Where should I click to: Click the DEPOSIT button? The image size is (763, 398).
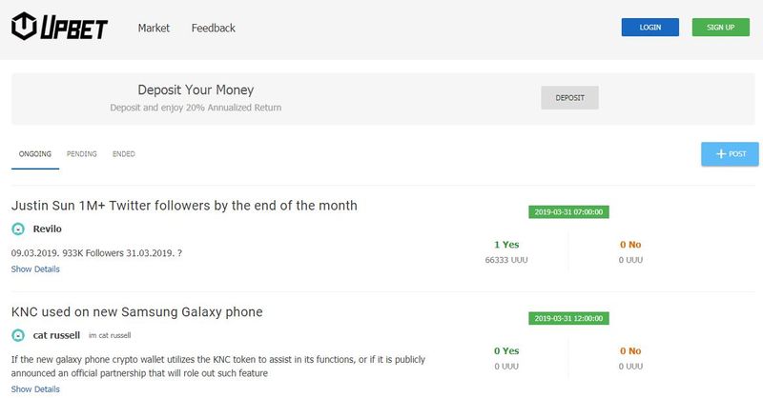coord(569,97)
